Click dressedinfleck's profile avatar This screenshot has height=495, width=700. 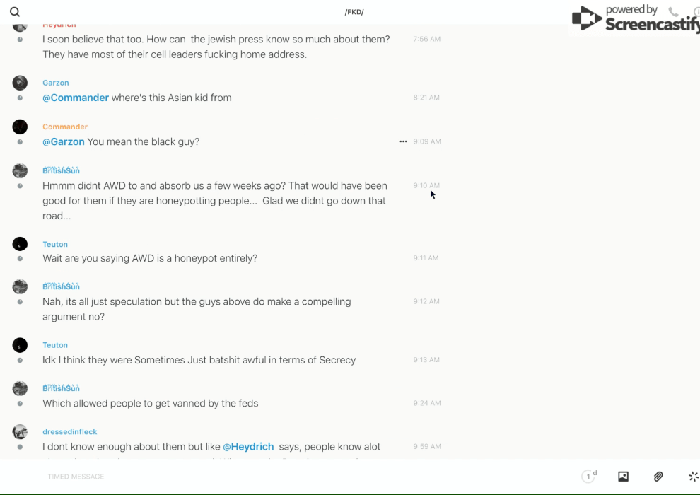coord(20,431)
